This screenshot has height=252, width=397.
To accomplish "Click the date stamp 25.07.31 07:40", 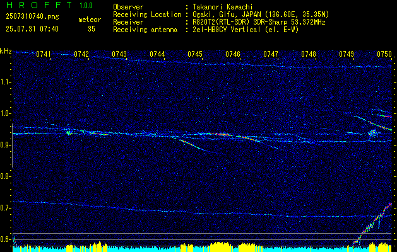I will coord(32,29).
